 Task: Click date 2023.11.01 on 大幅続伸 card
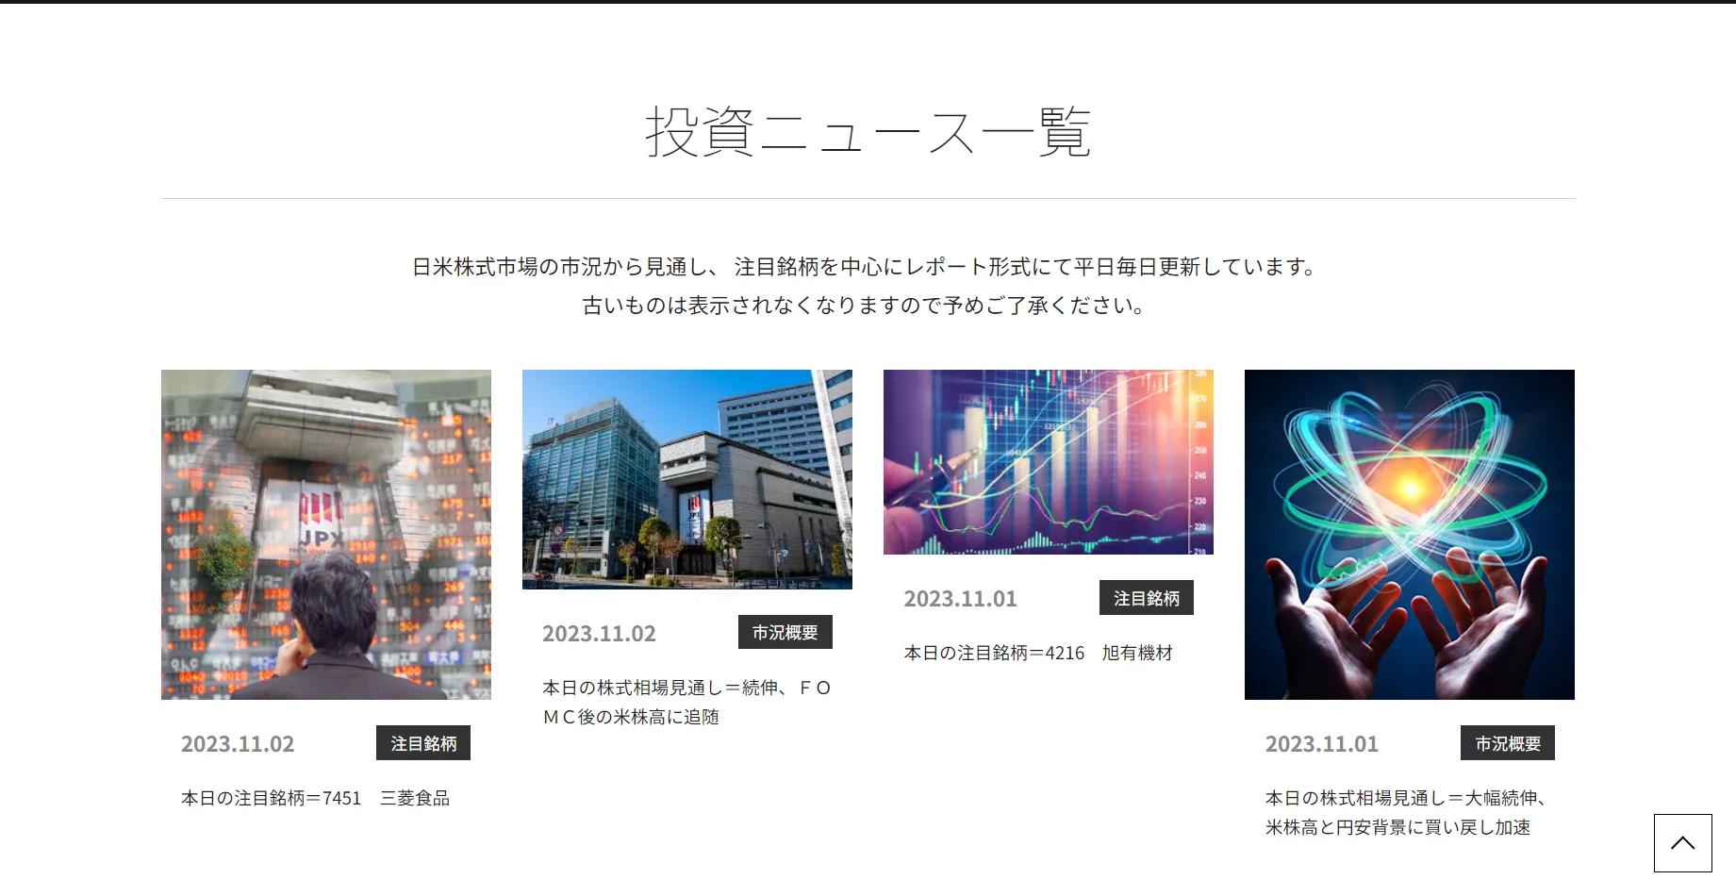(x=1321, y=744)
